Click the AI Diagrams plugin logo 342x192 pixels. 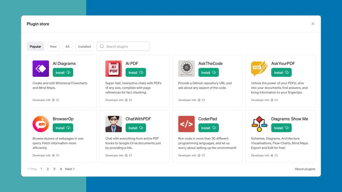coord(41,69)
